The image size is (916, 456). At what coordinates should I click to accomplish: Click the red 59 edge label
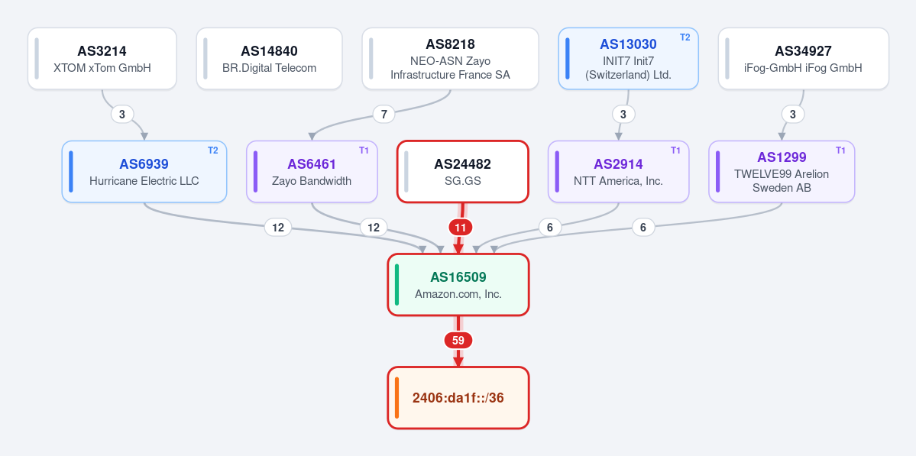click(458, 341)
